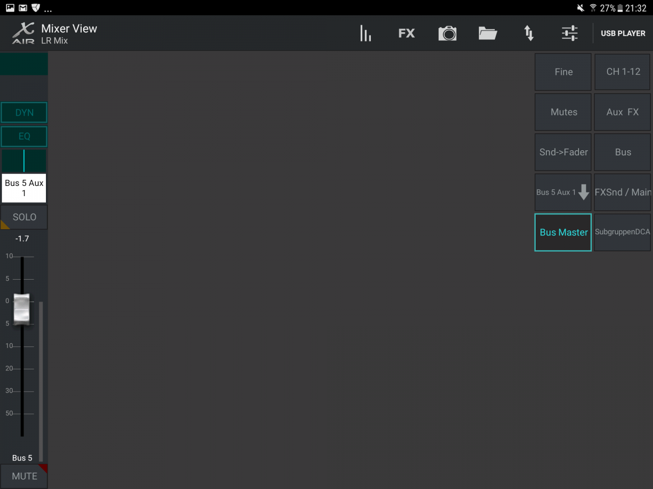The height and width of the screenshot is (489, 653).
Task: Toggle SOLO on Bus 5
Action: pos(24,217)
